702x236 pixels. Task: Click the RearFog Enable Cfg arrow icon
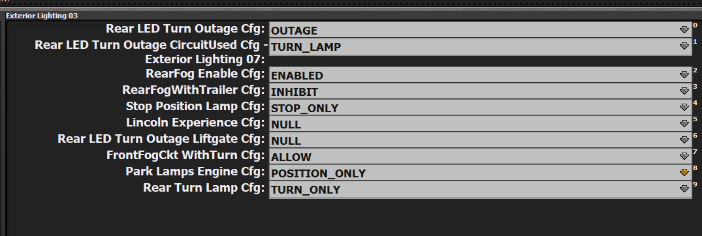(x=684, y=74)
